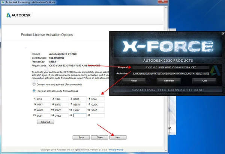This screenshot has width=225, height=154.
Task: Click the request code text CY2D VLG1
Action: click(54, 65)
